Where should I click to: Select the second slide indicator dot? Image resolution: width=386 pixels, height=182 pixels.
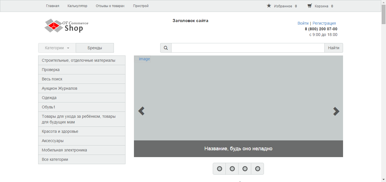click(x=232, y=169)
